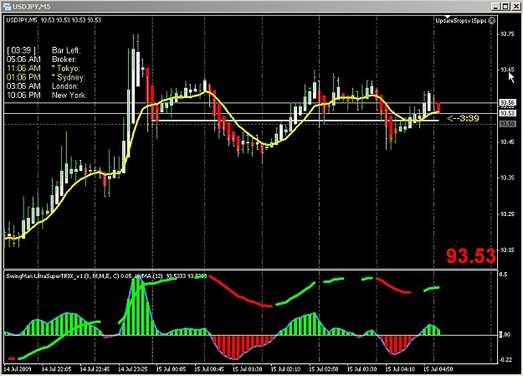Click the 93.35 price scale label
This screenshot has height=376, width=523.
coord(507,178)
